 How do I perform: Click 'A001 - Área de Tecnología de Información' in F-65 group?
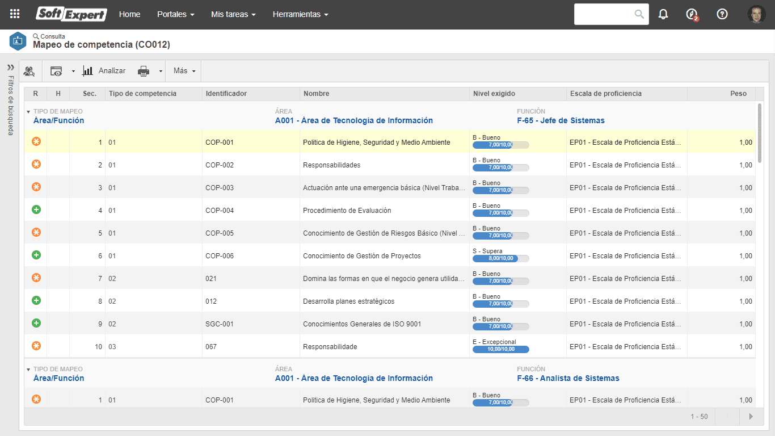354,120
